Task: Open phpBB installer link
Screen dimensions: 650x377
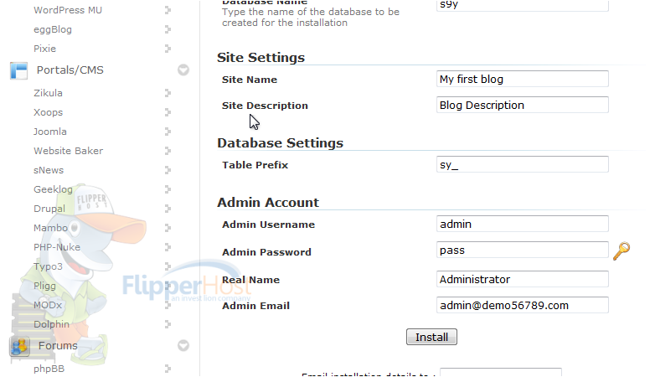Action: pos(49,369)
